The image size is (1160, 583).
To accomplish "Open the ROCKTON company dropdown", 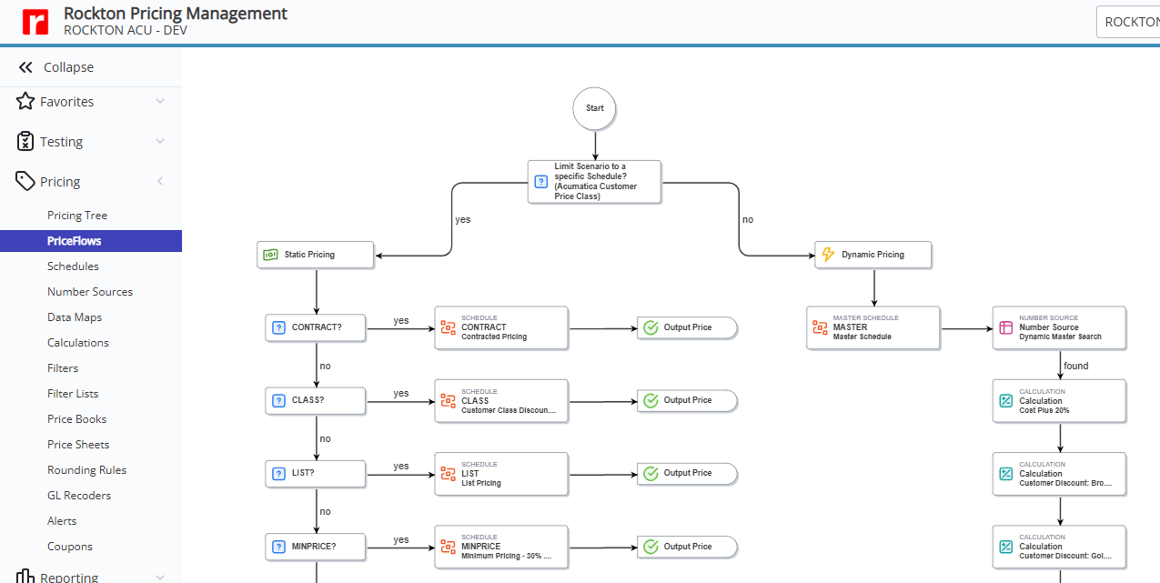I will coord(1128,21).
